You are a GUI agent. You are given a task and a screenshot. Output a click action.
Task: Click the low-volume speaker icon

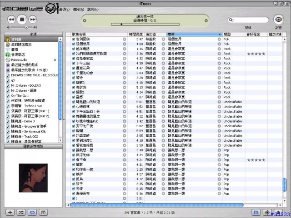pyautogui.click(x=8, y=27)
